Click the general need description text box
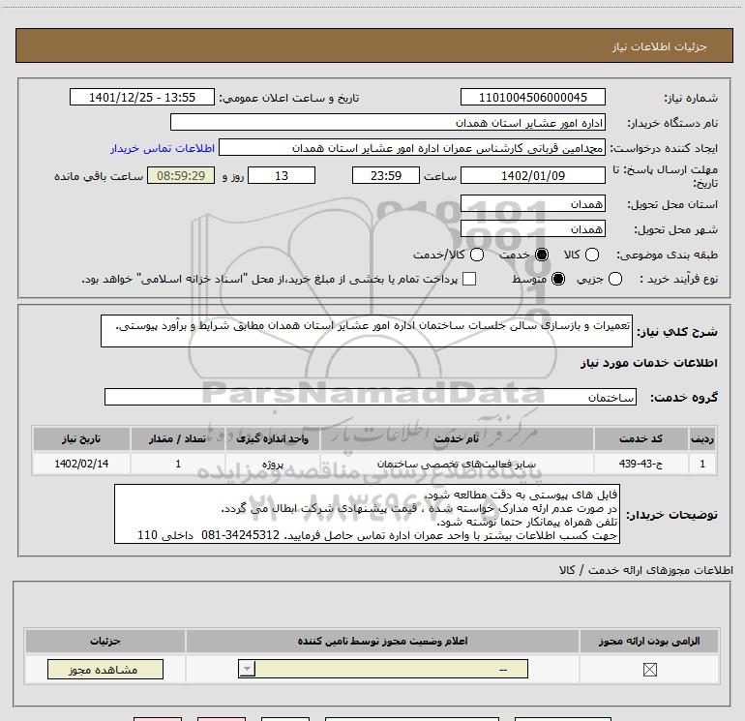The width and height of the screenshot is (745, 721). pos(367,331)
